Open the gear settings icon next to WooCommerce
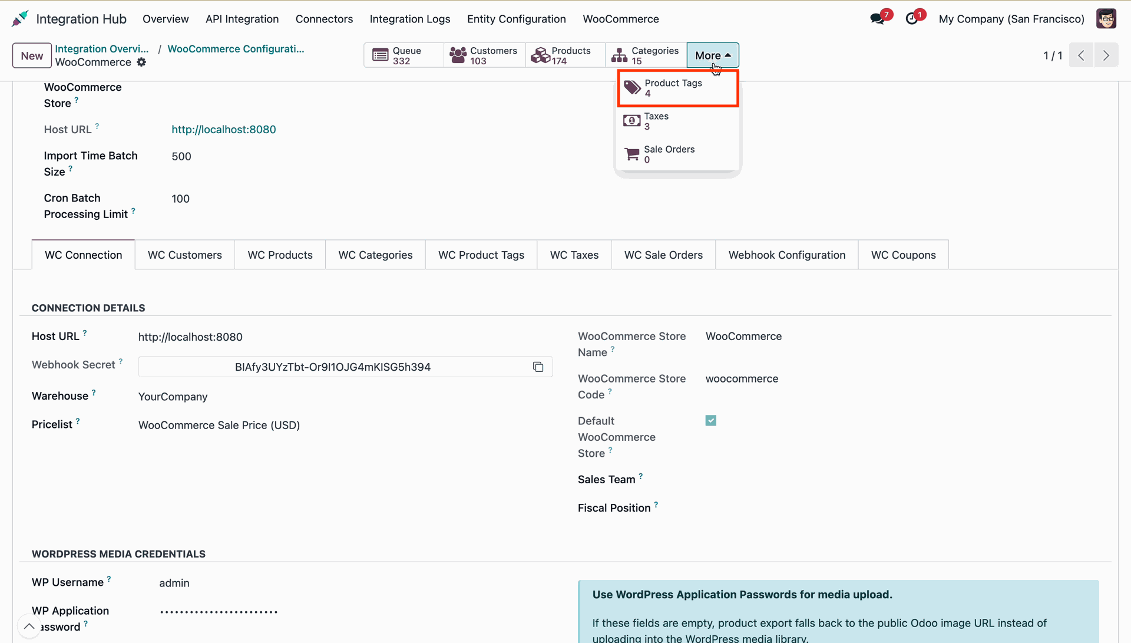This screenshot has width=1131, height=643. click(x=141, y=62)
